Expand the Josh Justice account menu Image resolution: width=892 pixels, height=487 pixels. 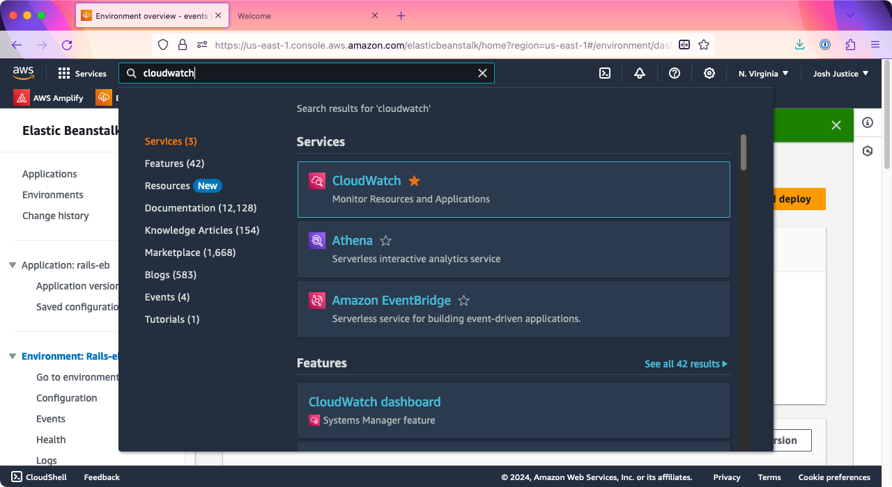(841, 73)
